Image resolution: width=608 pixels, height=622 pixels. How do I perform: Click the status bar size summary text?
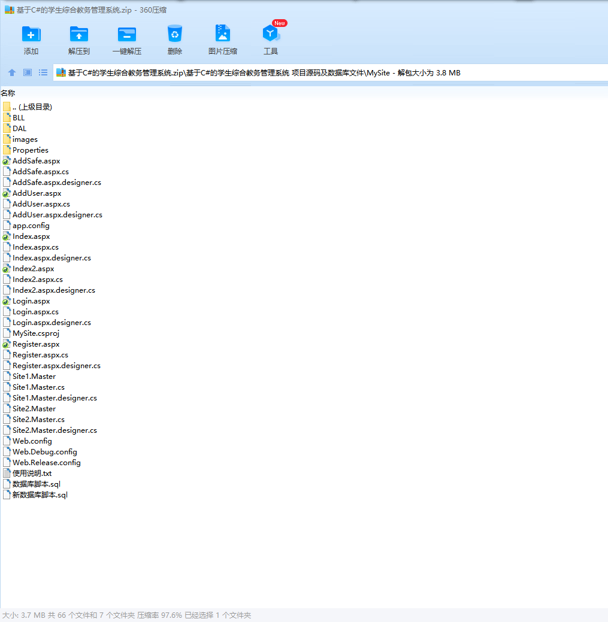pos(126,615)
